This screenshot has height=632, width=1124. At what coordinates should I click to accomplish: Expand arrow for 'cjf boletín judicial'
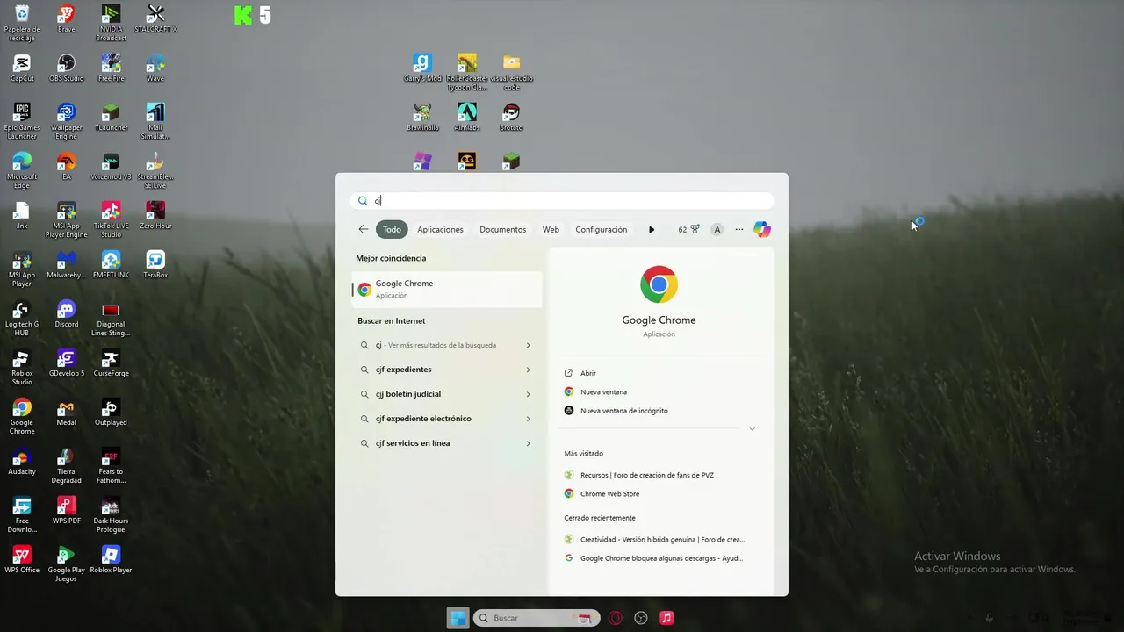click(528, 394)
